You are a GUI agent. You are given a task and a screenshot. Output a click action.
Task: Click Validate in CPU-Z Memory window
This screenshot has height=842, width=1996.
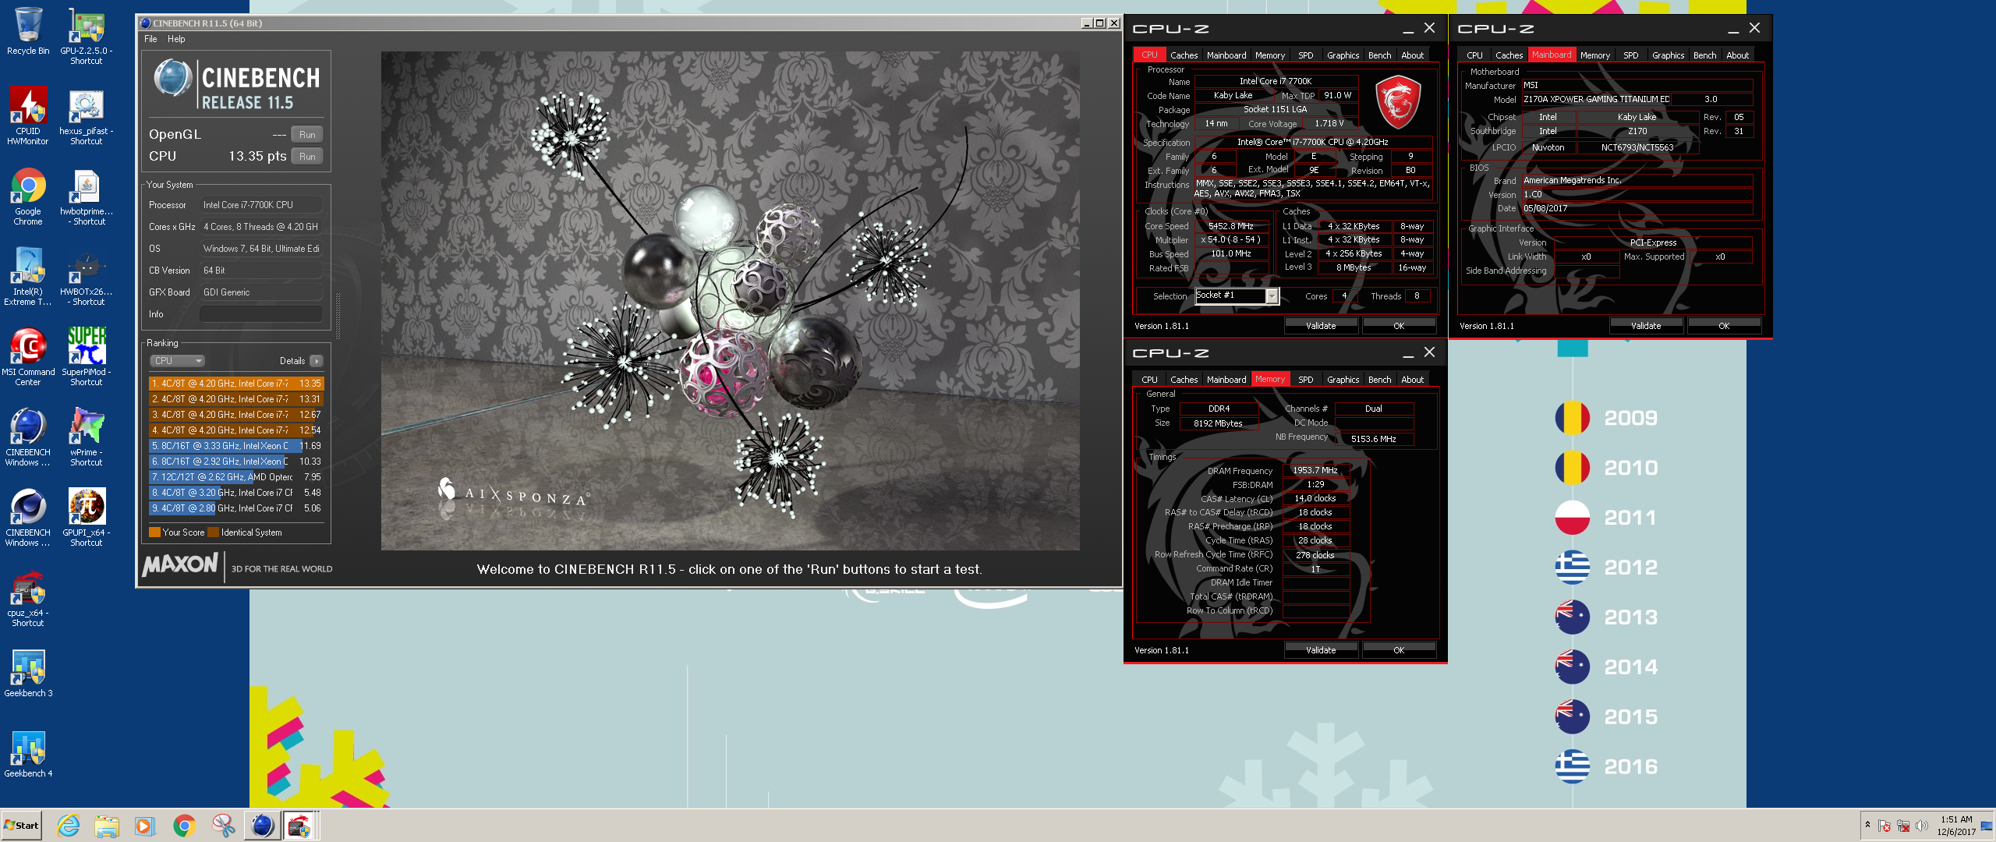tap(1321, 650)
